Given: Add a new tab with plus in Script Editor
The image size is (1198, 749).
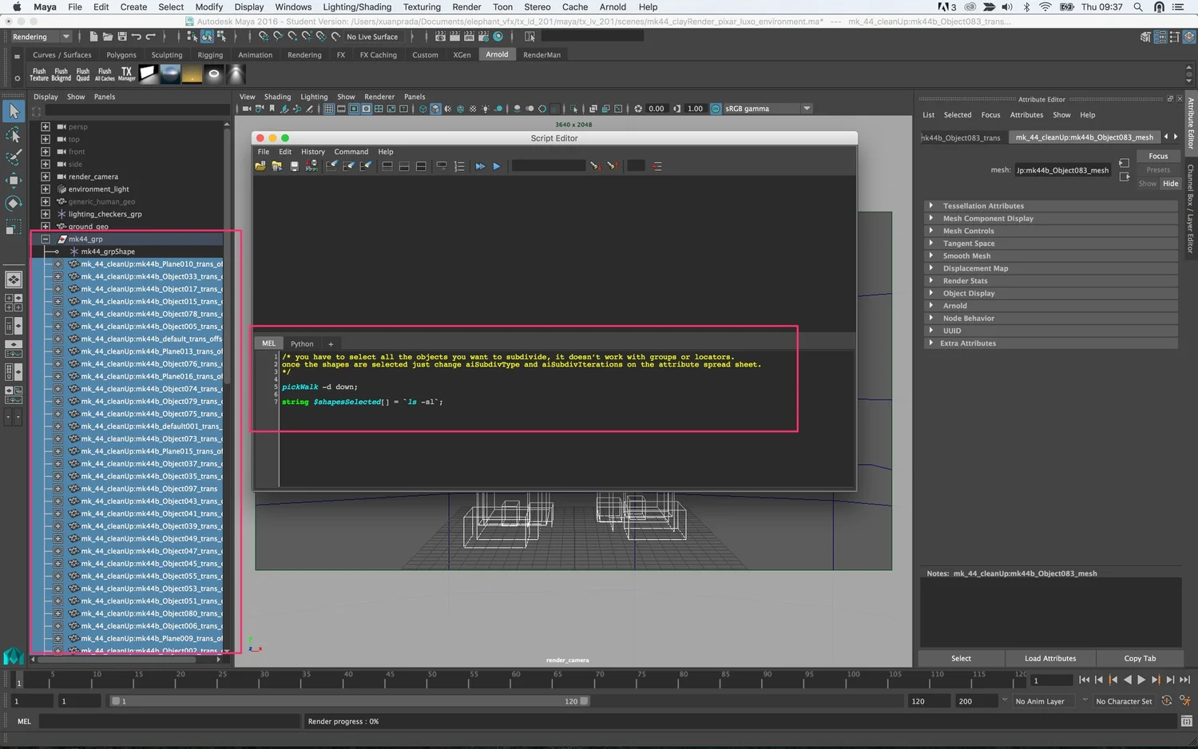Looking at the screenshot, I should [331, 344].
